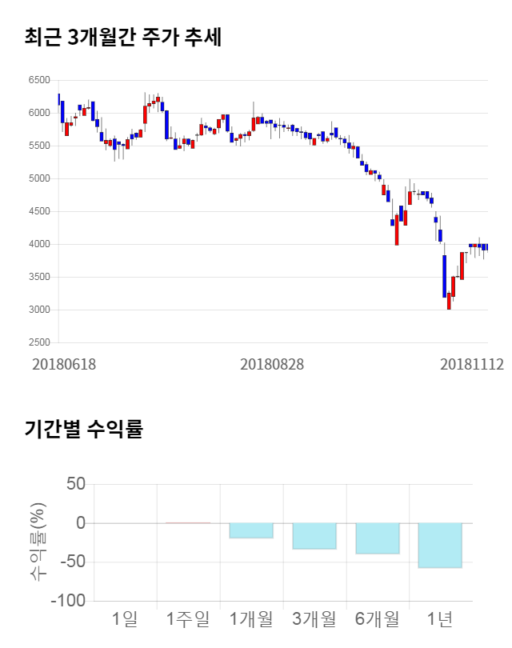Select the 3개월 return bar

coord(314,536)
